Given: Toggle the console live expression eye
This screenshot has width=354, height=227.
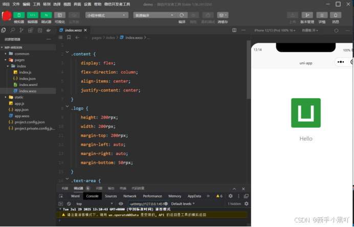Looking at the screenshot, I should coord(121,204).
